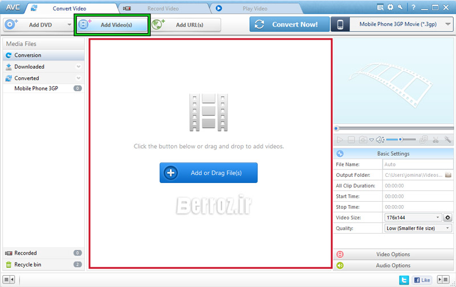Click the Convert Now! button
Image resolution: width=456 pixels, height=287 pixels.
pyautogui.click(x=290, y=25)
